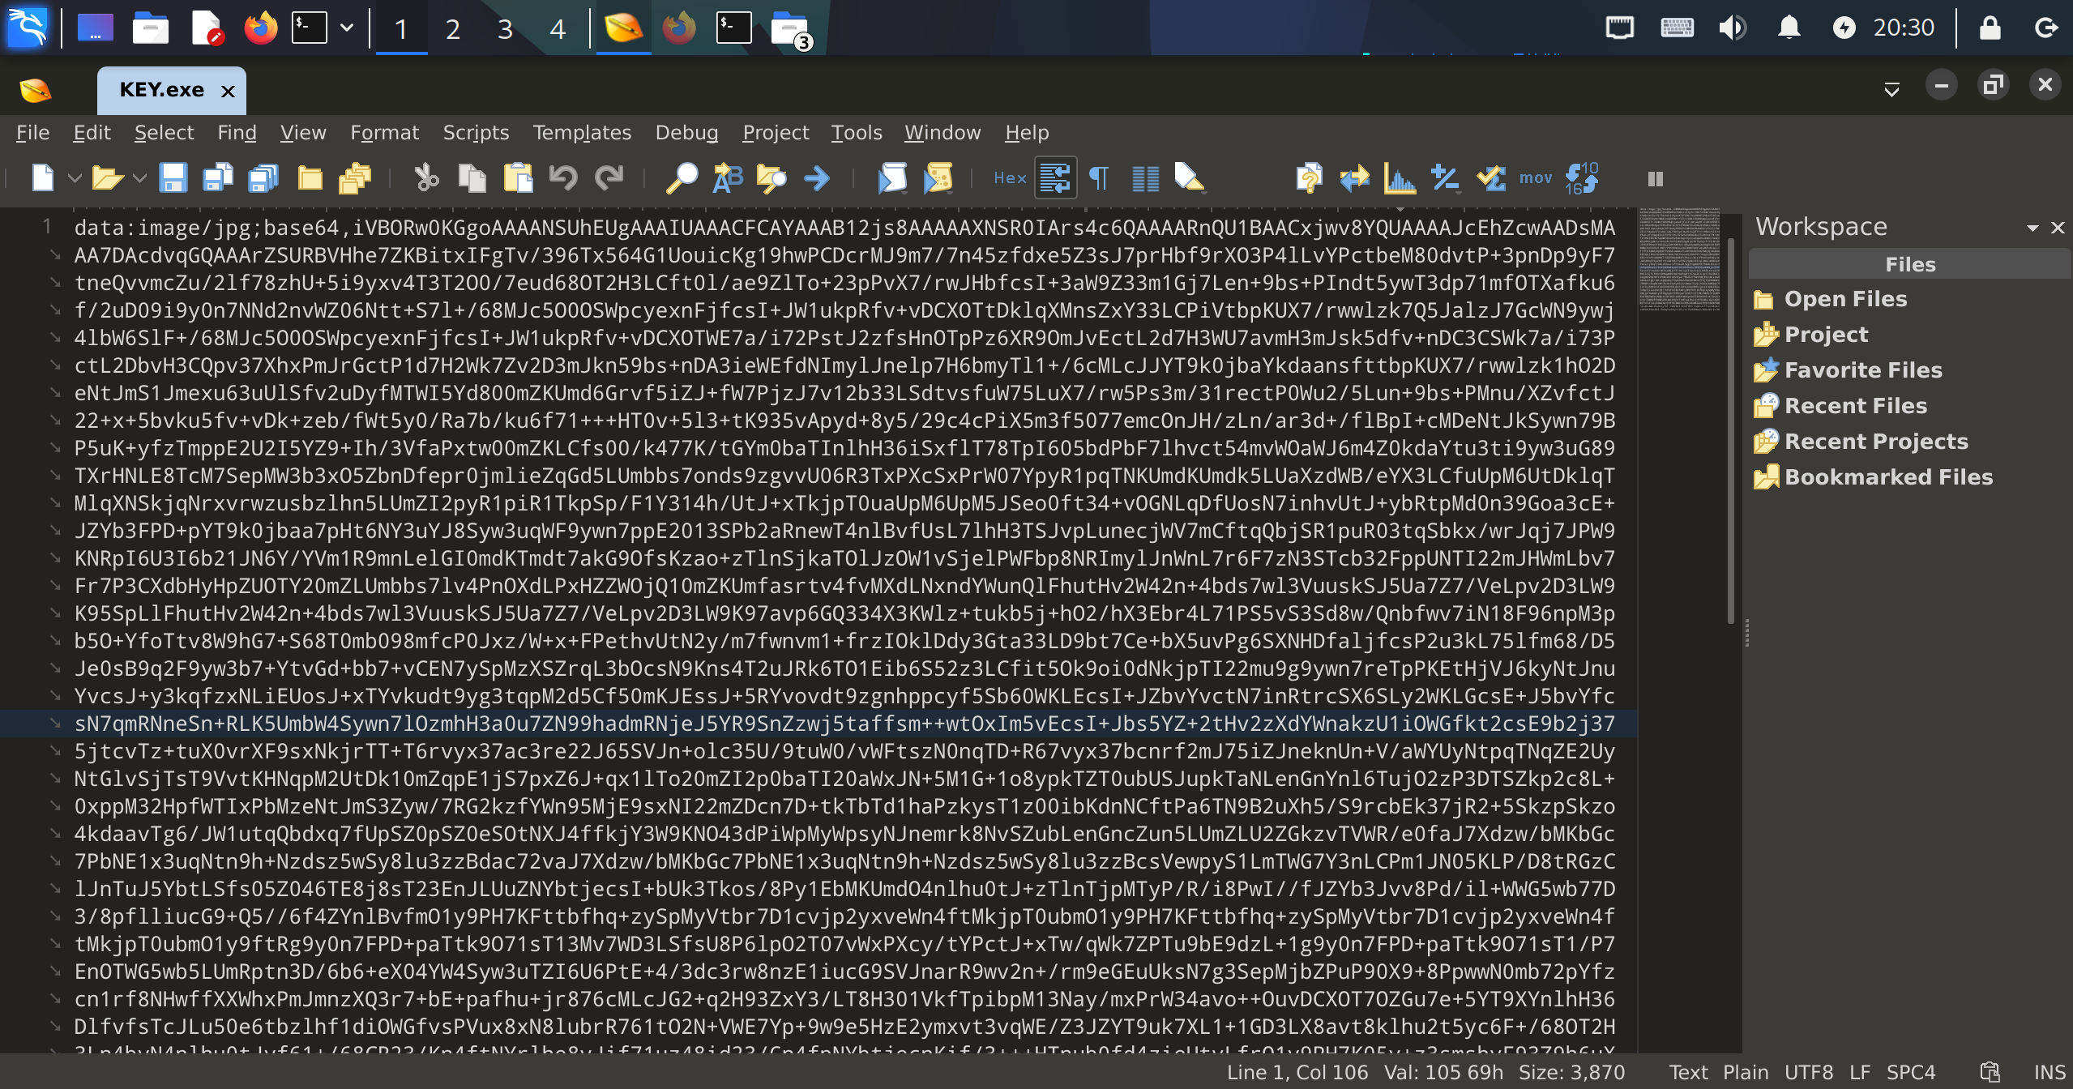
Task: Click the Find magnifier toolbar icon
Action: tap(682, 177)
